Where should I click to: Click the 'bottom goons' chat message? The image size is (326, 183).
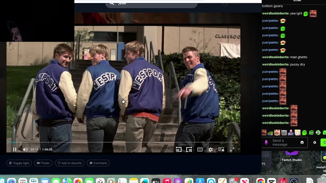[x=272, y=6]
